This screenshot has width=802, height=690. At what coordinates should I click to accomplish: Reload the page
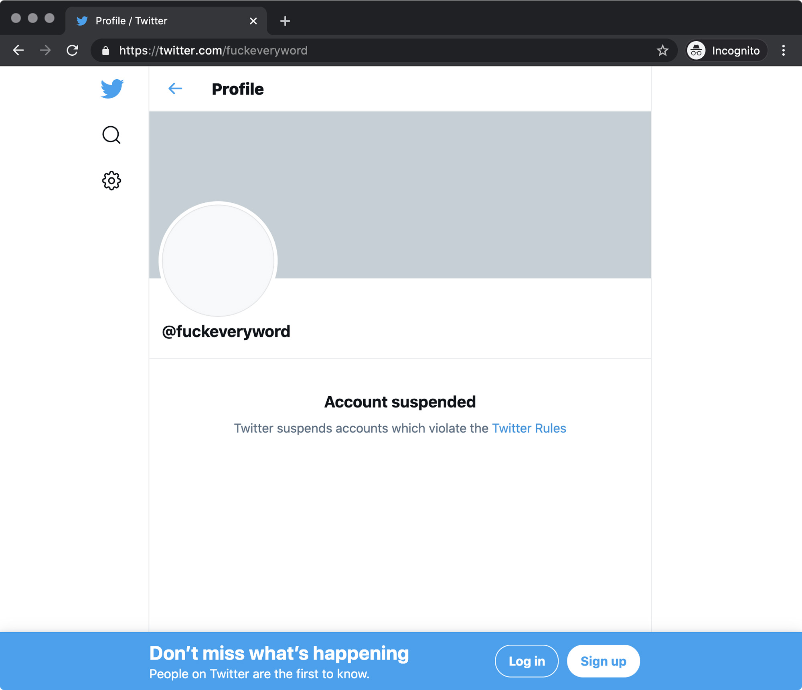click(72, 50)
